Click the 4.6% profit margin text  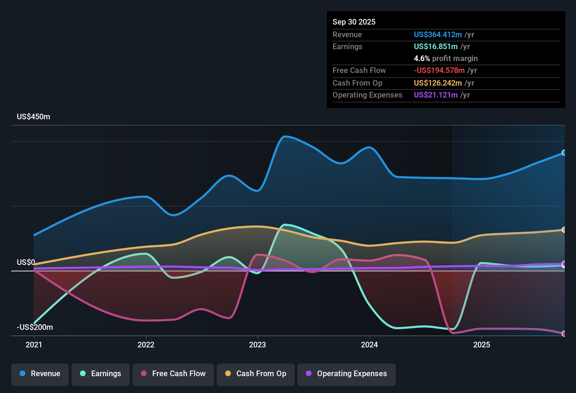click(x=446, y=59)
